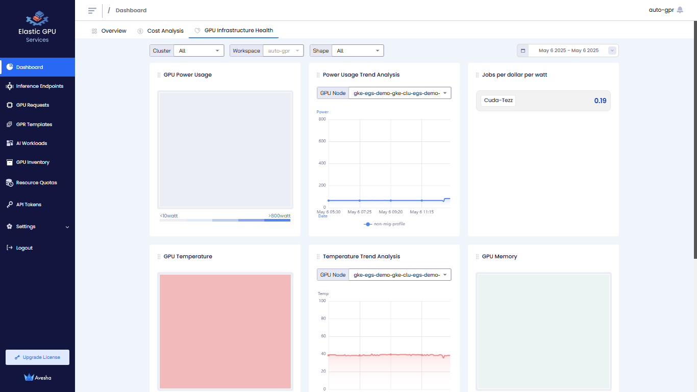This screenshot has height=392, width=697.
Task: Click the API Tokens key icon
Action: 10,205
